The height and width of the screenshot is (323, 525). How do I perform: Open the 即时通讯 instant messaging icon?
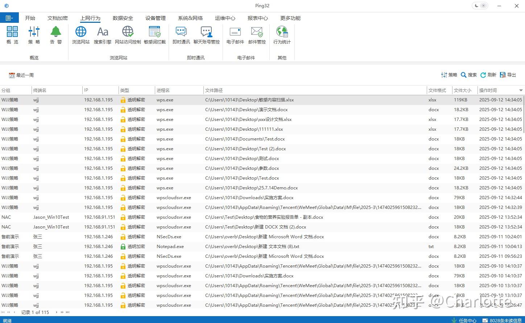(x=181, y=35)
